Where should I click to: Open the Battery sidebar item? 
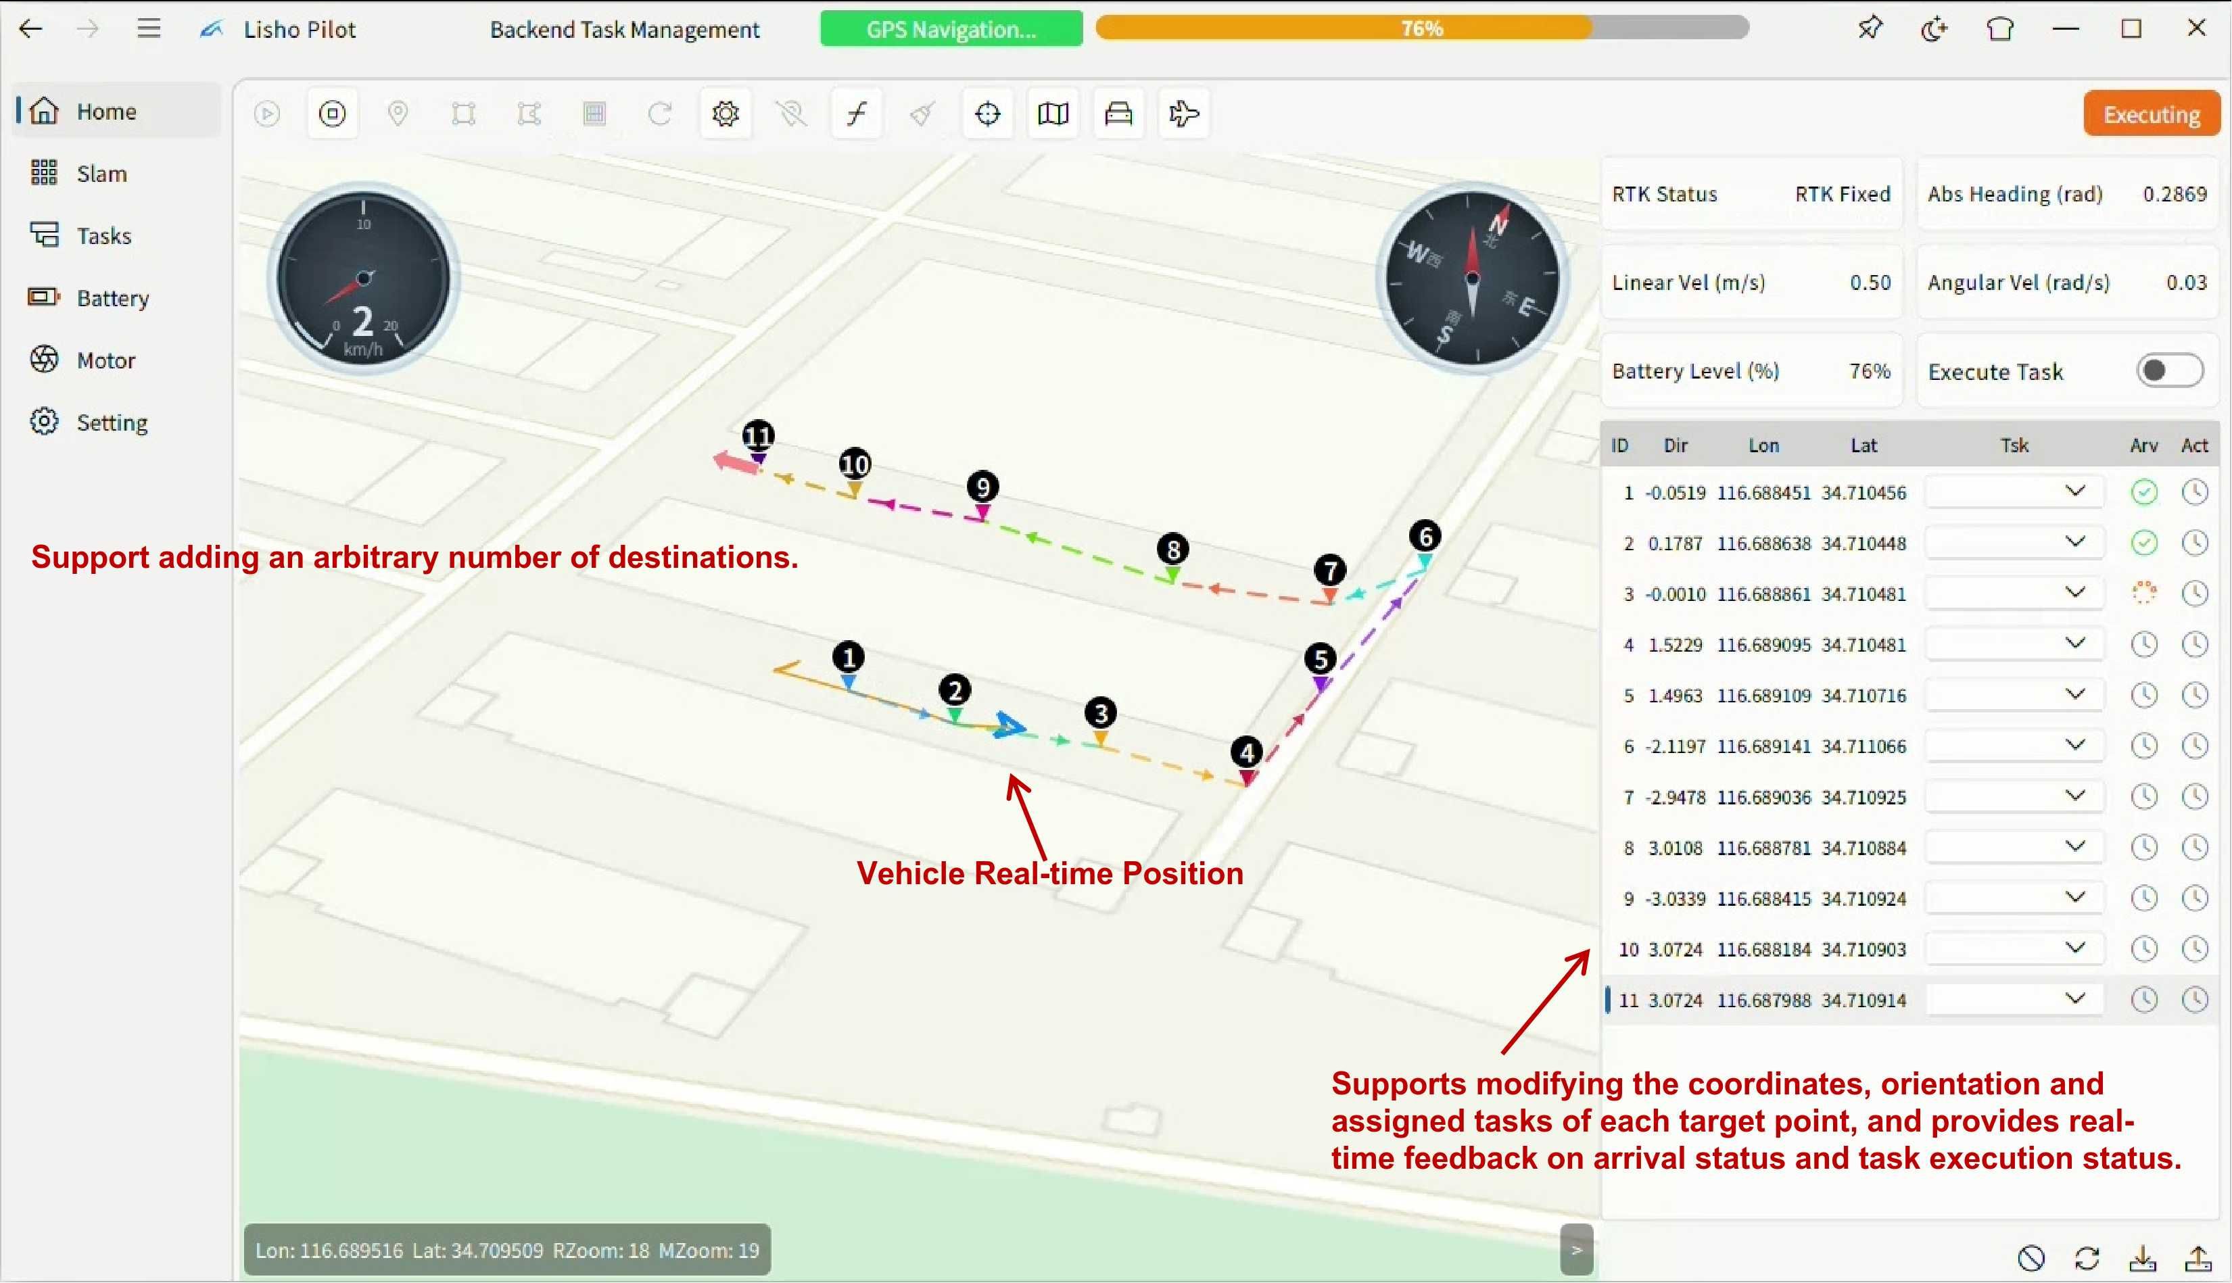(x=116, y=298)
